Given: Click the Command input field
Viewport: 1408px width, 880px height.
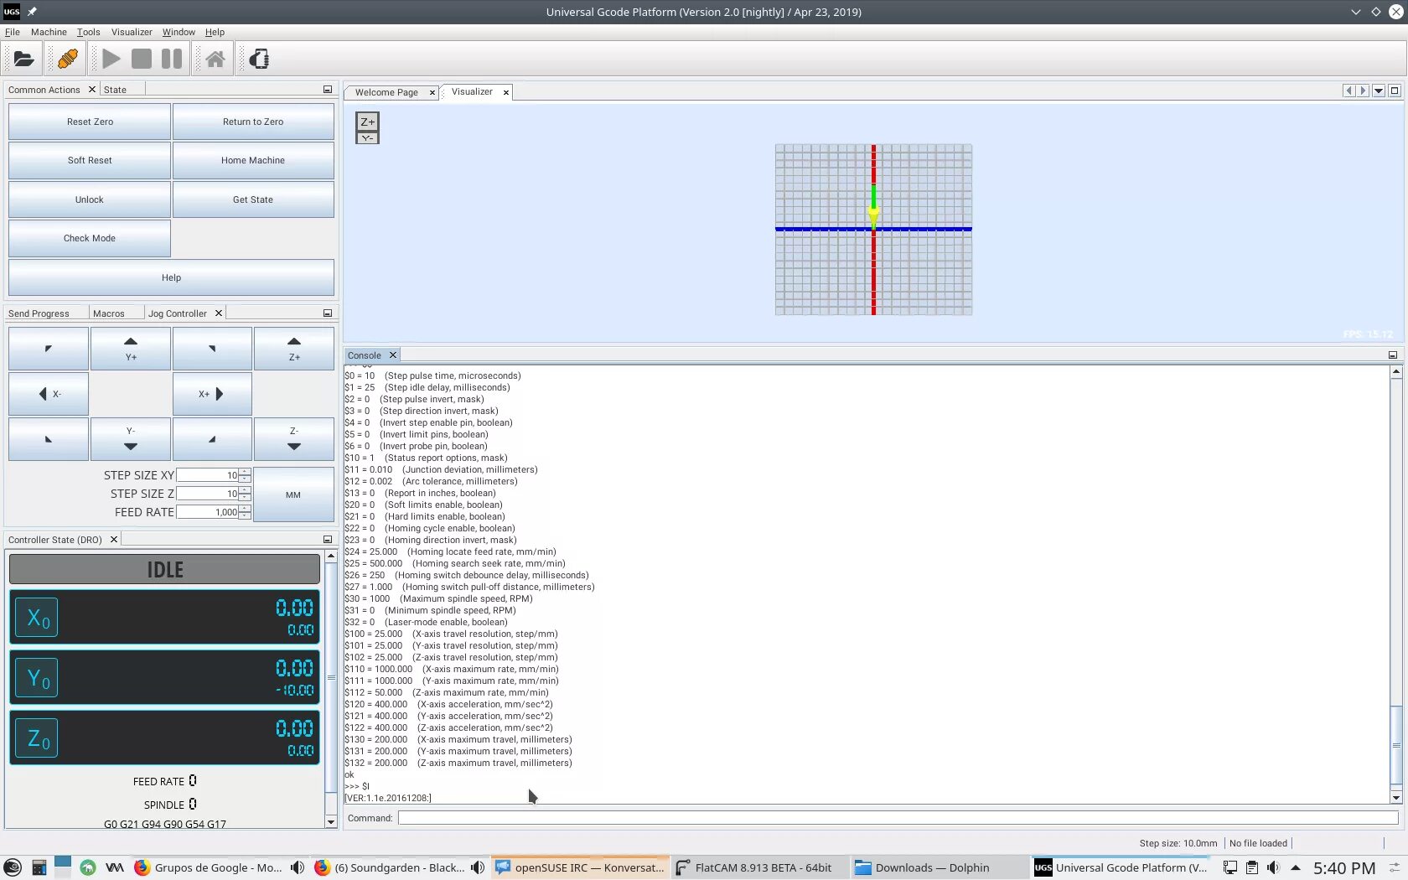Looking at the screenshot, I should tap(898, 818).
